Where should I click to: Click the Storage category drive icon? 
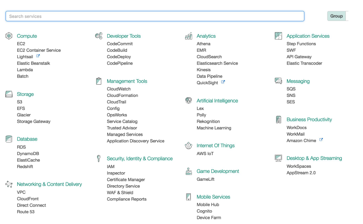click(9, 94)
